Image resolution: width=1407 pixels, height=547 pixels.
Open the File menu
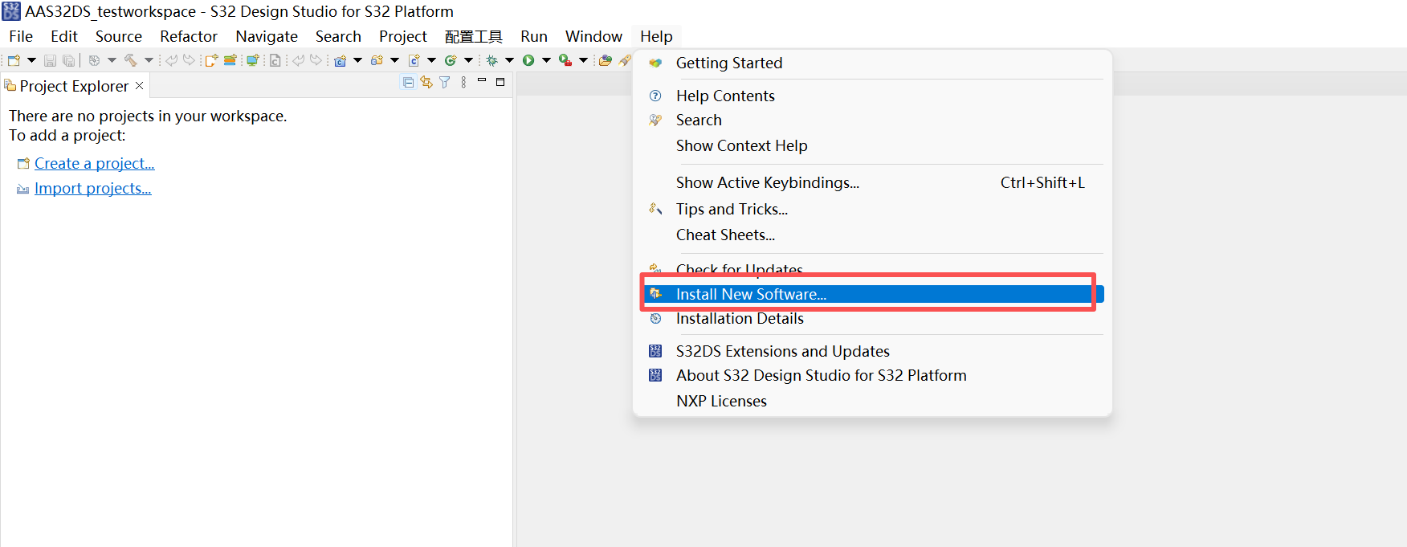(21, 36)
